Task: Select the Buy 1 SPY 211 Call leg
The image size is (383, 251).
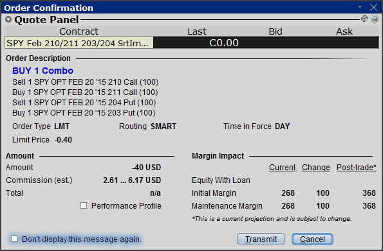Action: 85,92
